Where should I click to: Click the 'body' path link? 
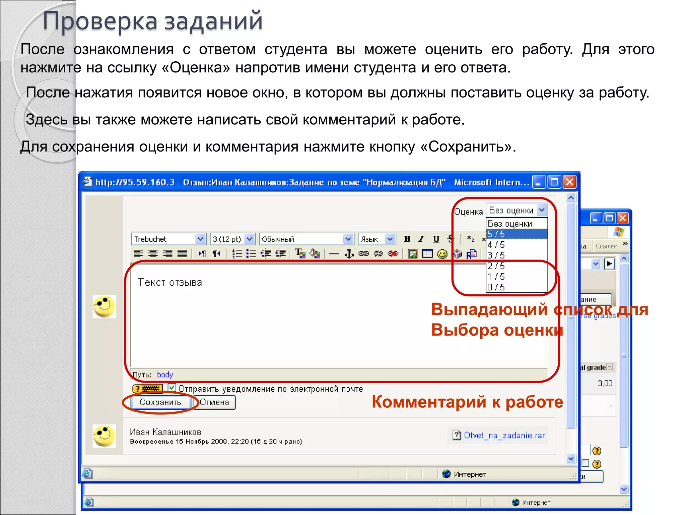[x=165, y=375]
